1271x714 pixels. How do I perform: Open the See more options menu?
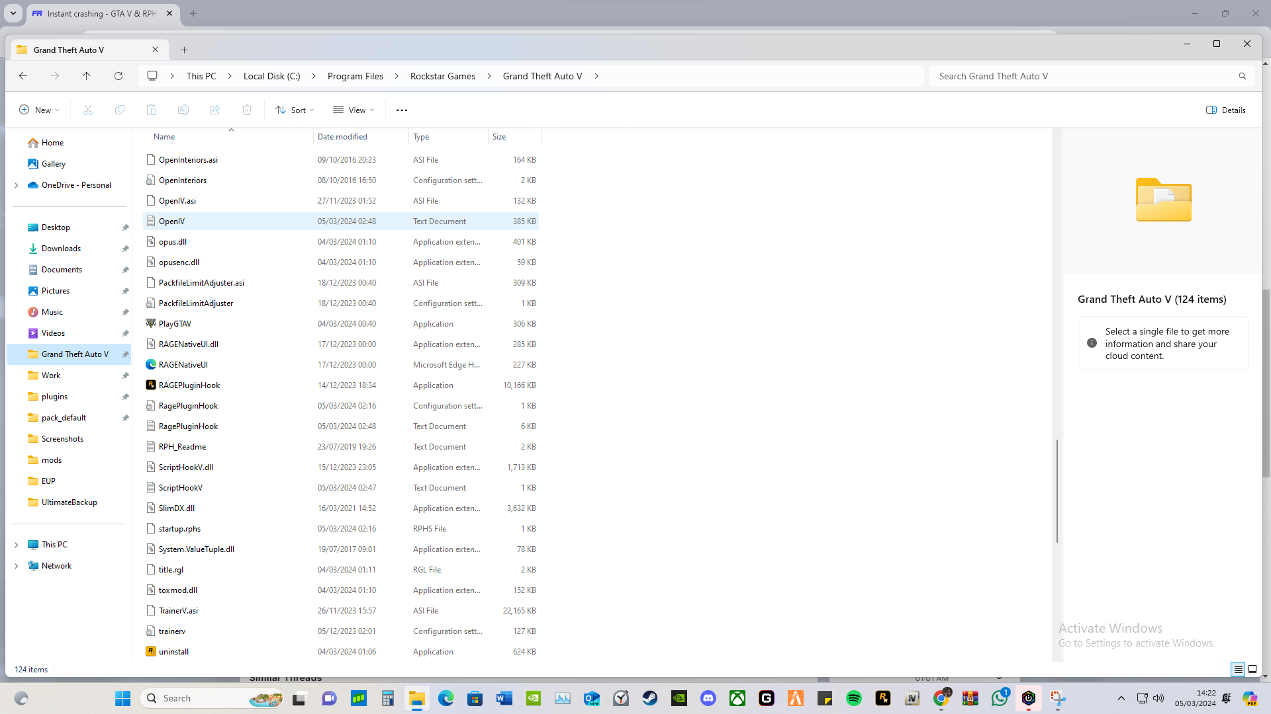(402, 110)
